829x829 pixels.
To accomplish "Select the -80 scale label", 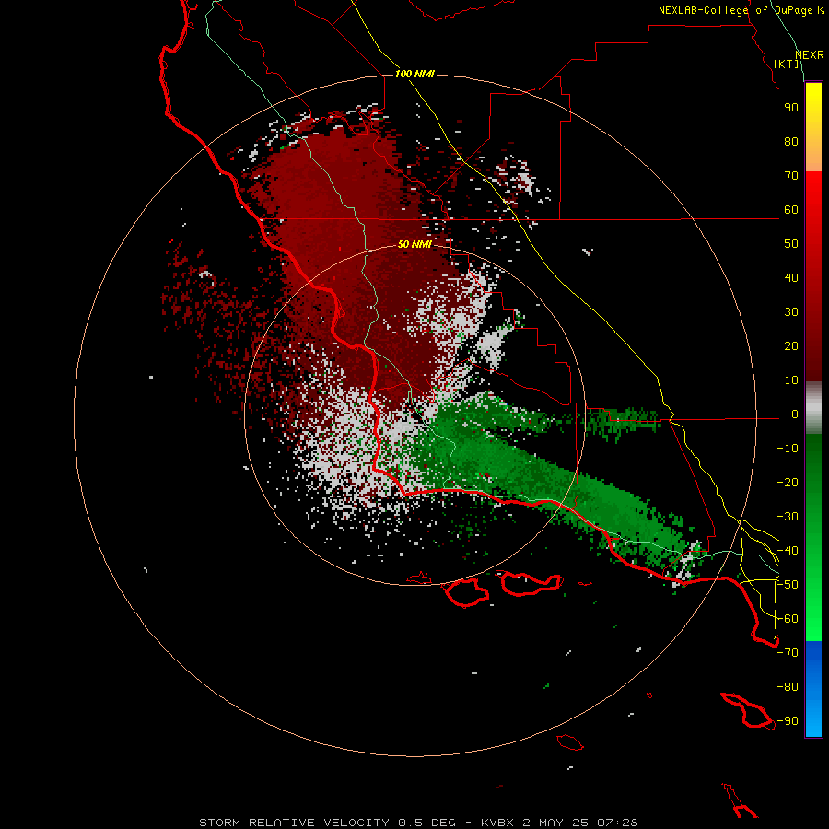I will (x=788, y=687).
